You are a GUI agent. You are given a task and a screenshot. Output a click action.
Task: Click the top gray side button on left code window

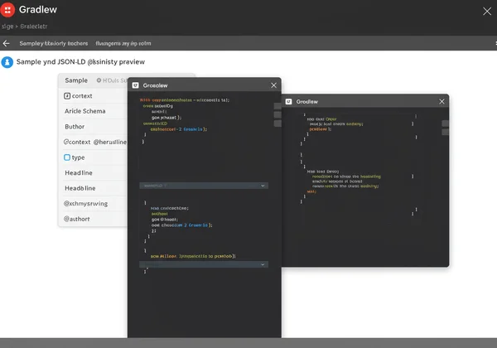coord(277,106)
